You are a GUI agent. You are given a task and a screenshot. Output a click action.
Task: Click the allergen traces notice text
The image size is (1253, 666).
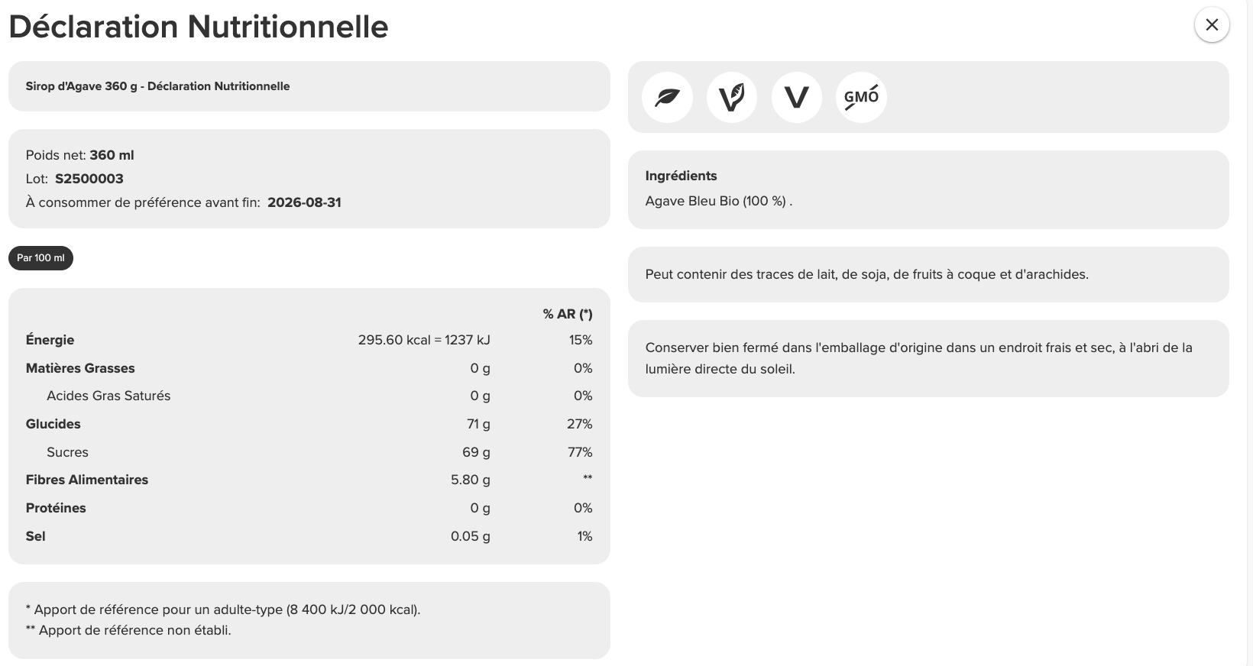click(x=866, y=274)
